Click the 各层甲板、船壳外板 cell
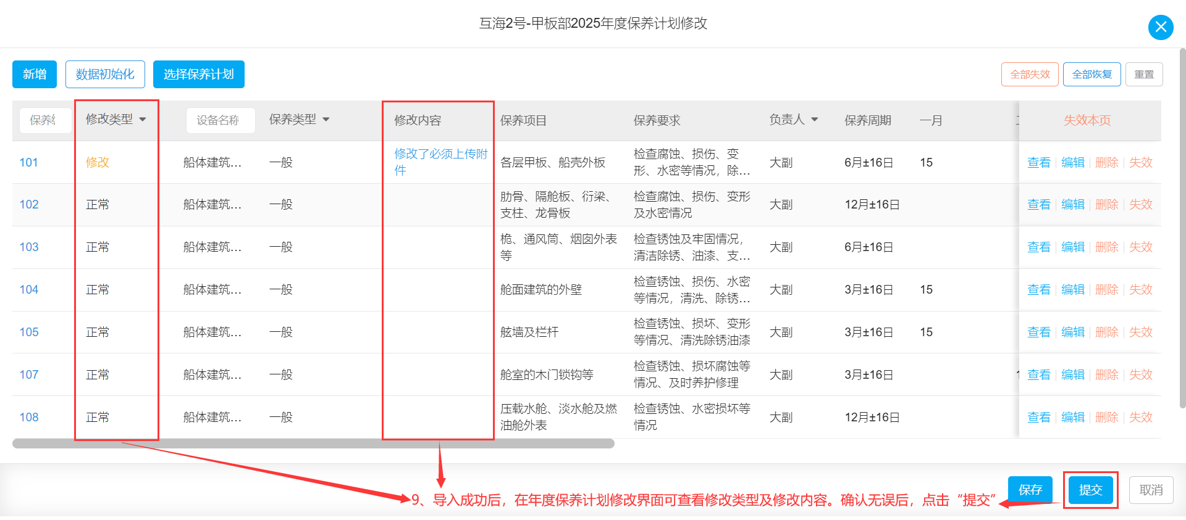Viewport: 1186px width, 520px height. (552, 162)
